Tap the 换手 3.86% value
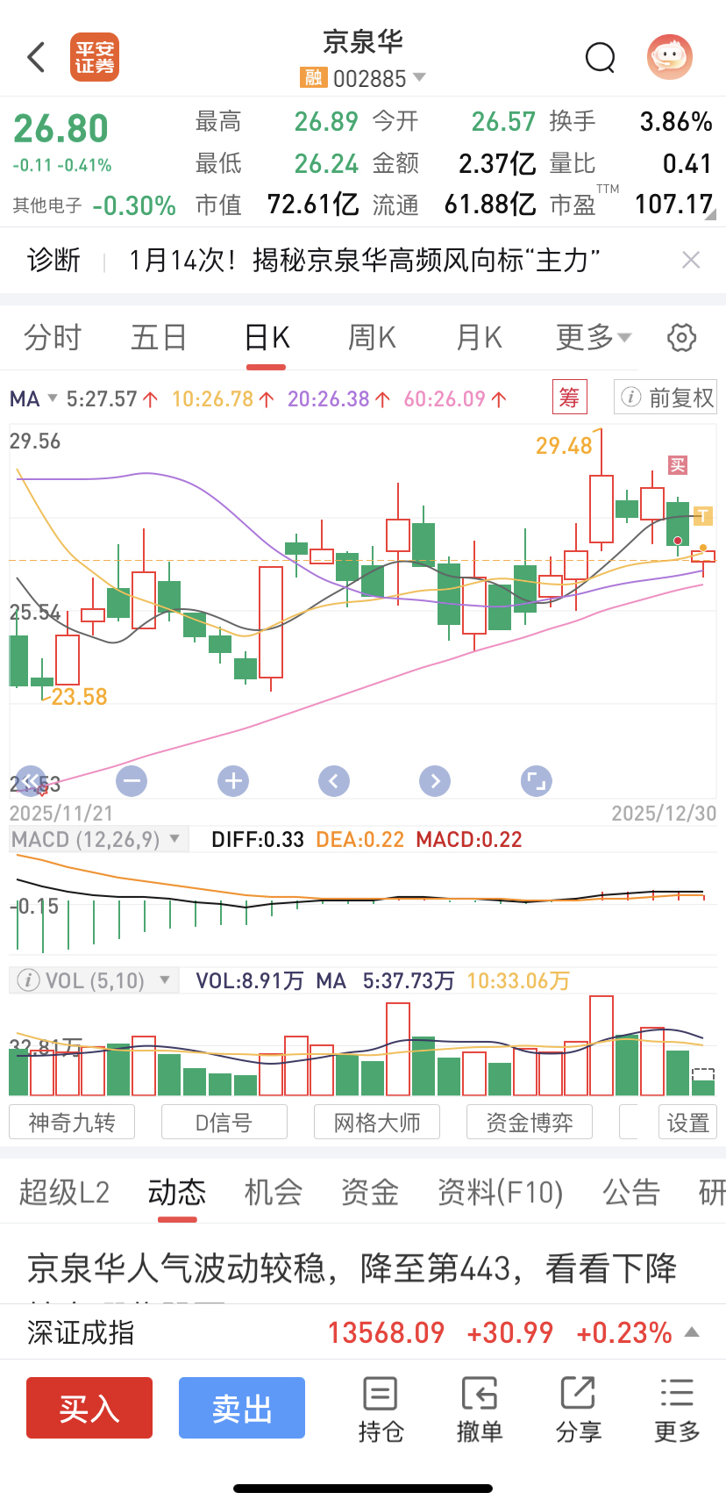 676,121
